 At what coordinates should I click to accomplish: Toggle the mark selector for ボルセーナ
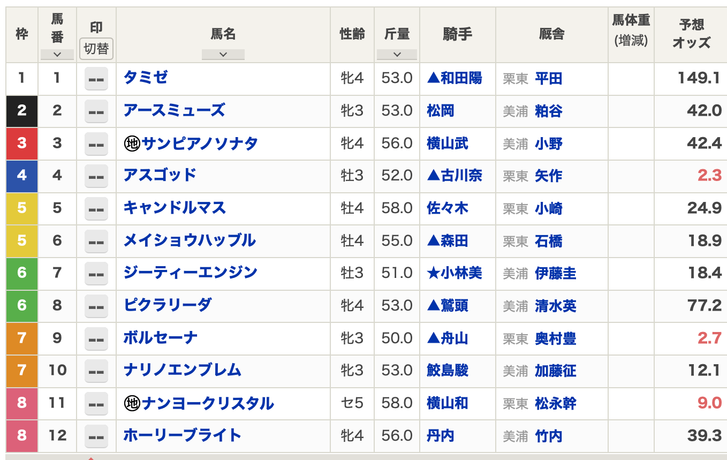96,338
